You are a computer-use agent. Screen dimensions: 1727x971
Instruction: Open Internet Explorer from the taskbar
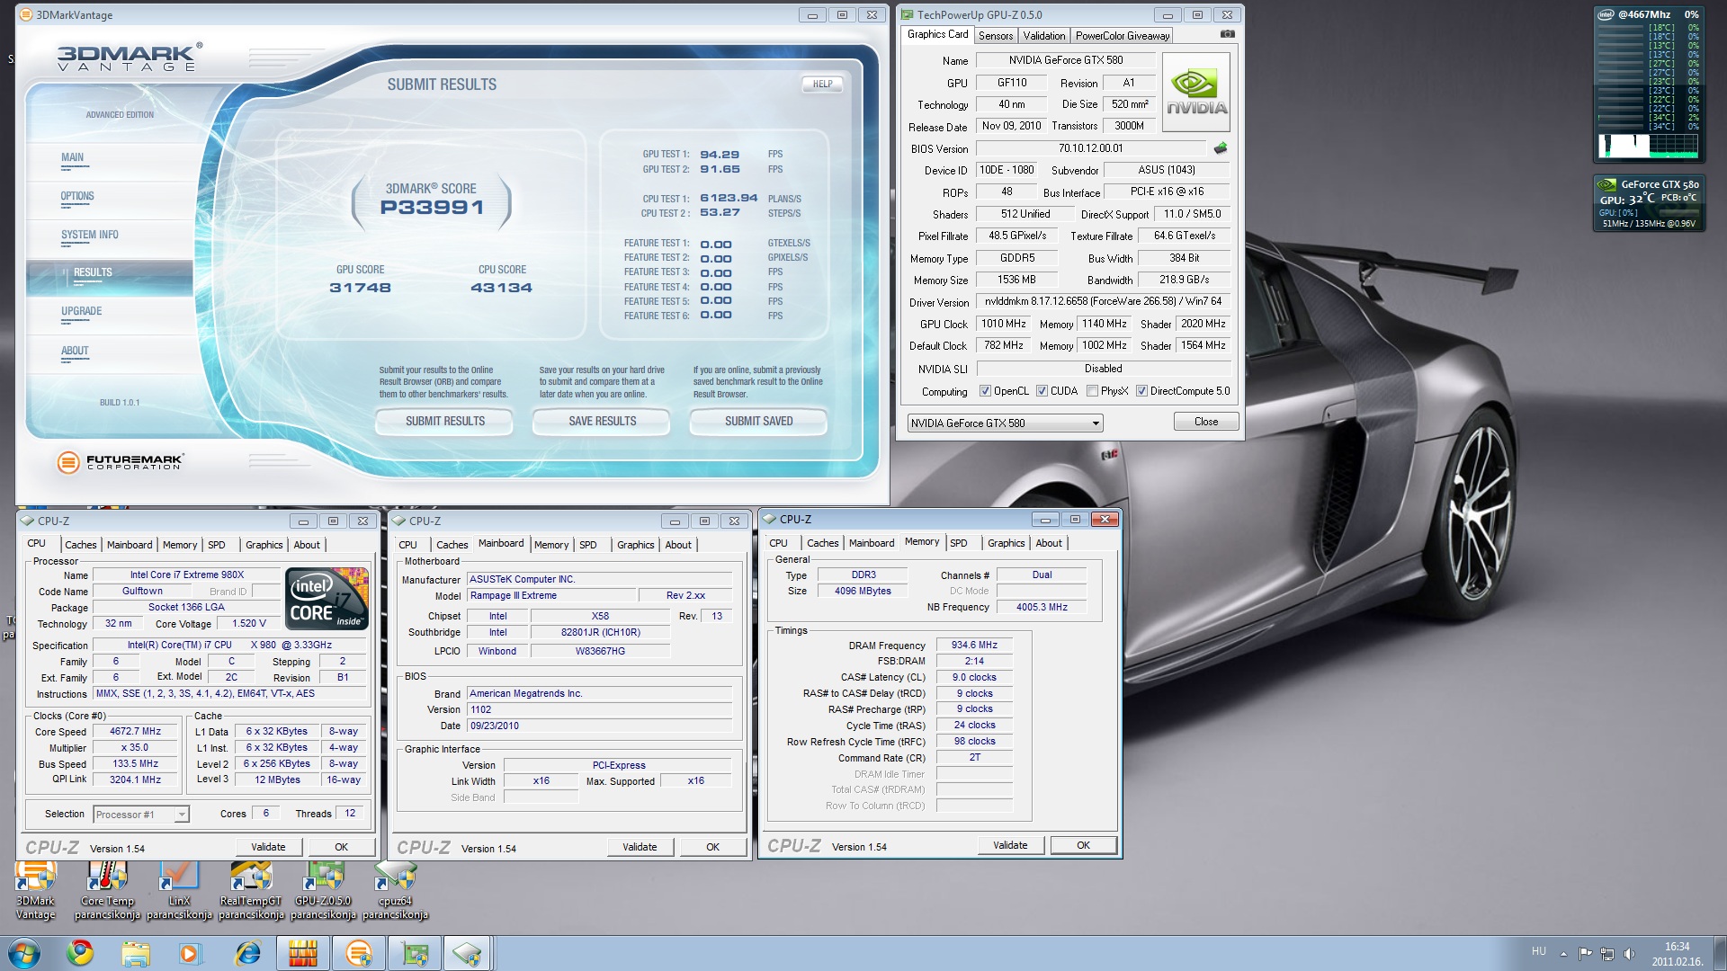[246, 952]
